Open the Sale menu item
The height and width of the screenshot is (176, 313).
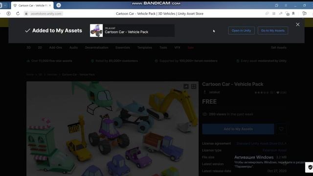coord(191,47)
